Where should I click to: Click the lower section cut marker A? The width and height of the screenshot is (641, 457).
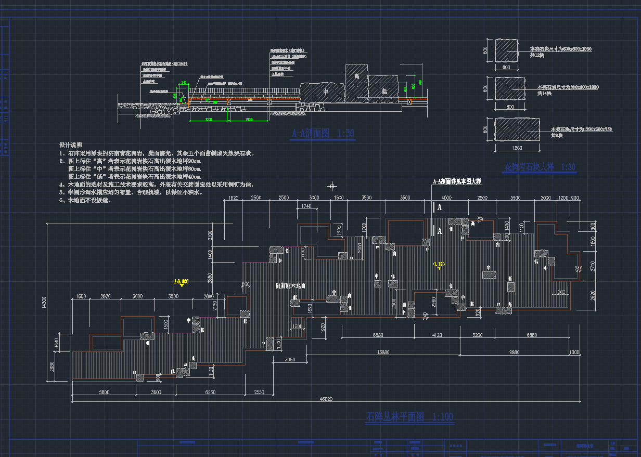[x=439, y=229]
